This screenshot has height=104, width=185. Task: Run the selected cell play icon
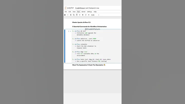80,15
